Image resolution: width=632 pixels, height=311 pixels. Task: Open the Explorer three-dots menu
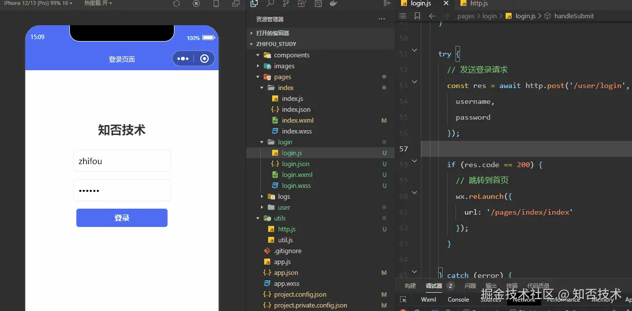pos(382,19)
